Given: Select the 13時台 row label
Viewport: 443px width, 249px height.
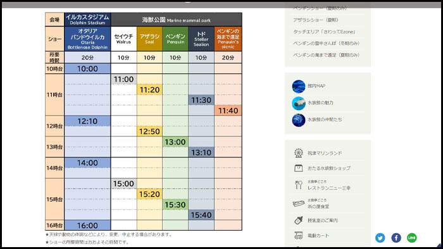Looking at the screenshot, I should pos(54,147).
